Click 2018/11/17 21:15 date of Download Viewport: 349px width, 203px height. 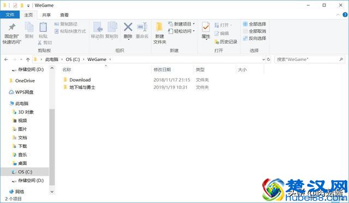point(172,80)
